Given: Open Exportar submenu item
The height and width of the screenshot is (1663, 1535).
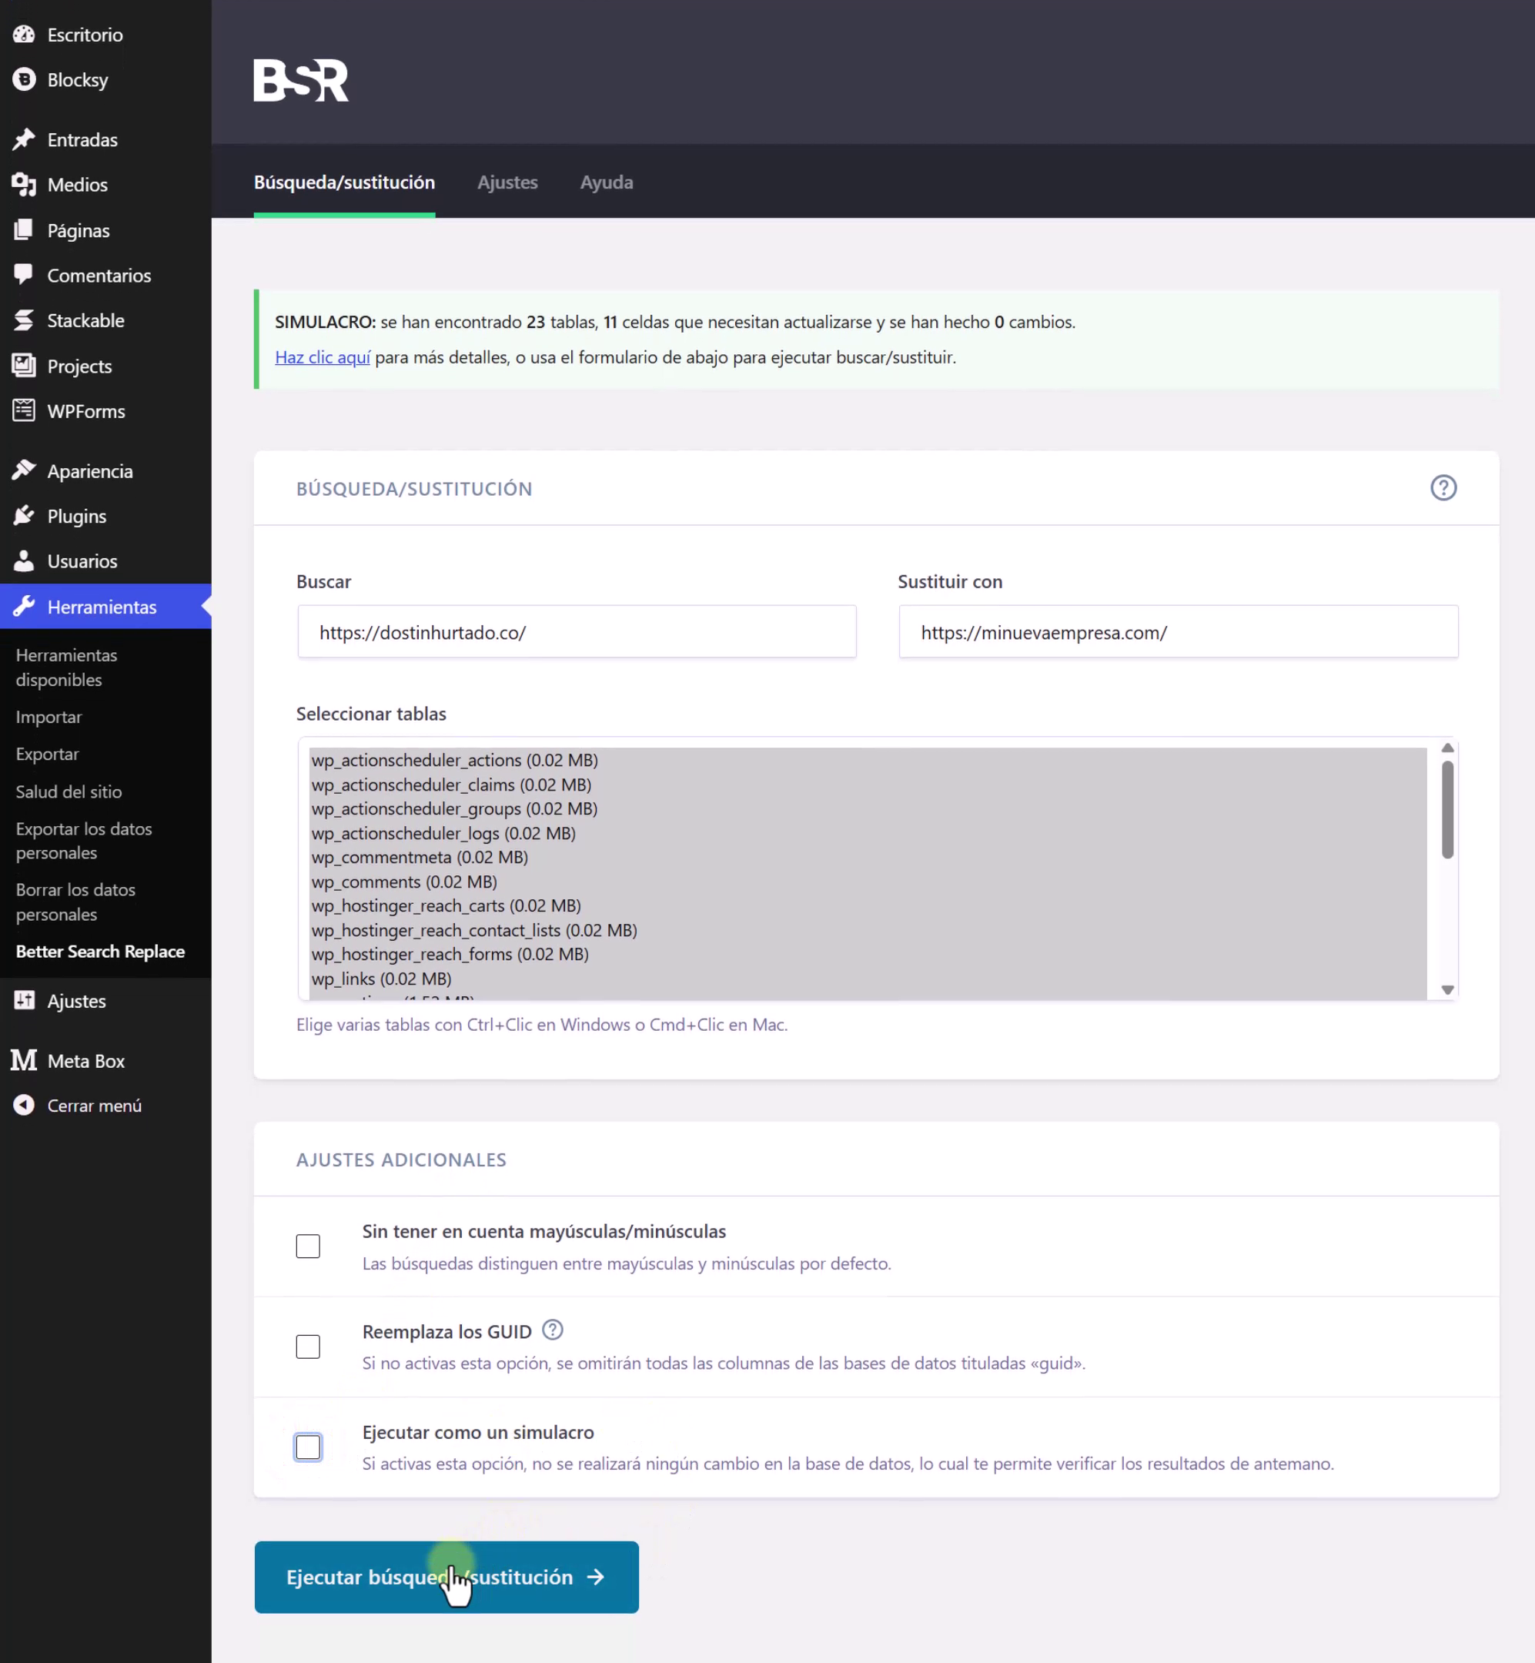Looking at the screenshot, I should (48, 754).
